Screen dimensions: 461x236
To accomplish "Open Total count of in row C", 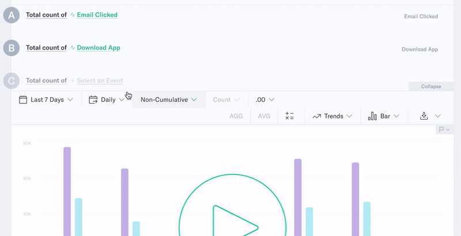I will pyautogui.click(x=46, y=81).
